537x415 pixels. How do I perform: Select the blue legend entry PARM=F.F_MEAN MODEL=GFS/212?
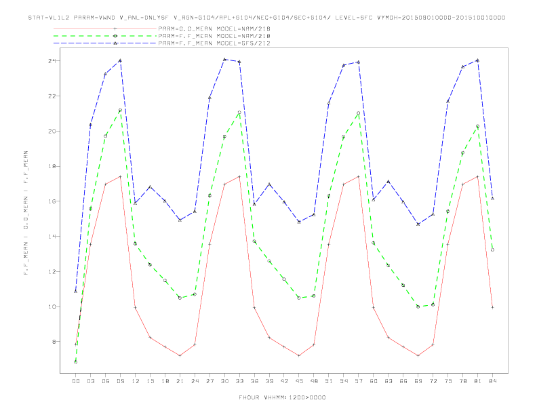(214, 43)
